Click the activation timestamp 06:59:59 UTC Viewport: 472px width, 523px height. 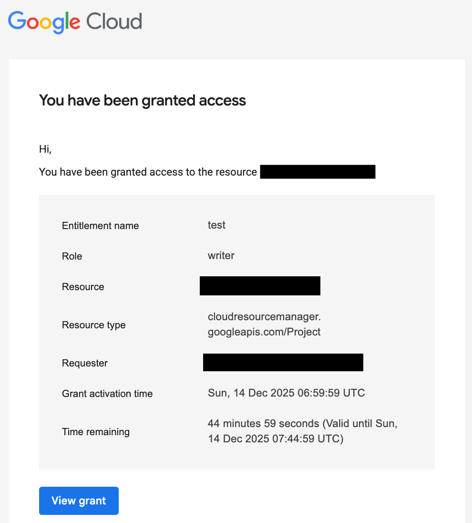tap(286, 393)
